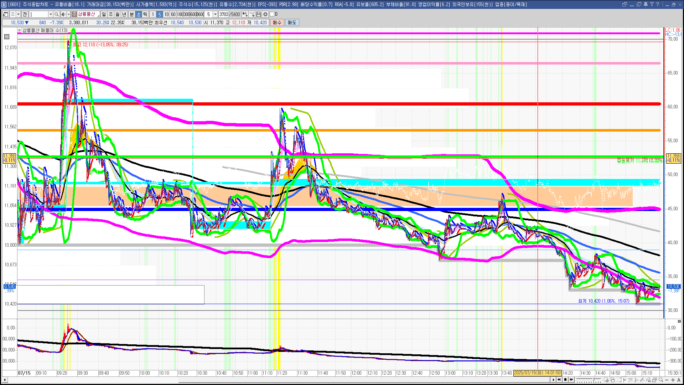Click the fast-forward button in the bottom bar
This screenshot has height=385, width=684.
(x=571, y=380)
